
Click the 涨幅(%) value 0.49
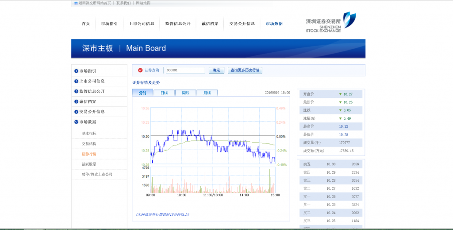[x=347, y=119]
